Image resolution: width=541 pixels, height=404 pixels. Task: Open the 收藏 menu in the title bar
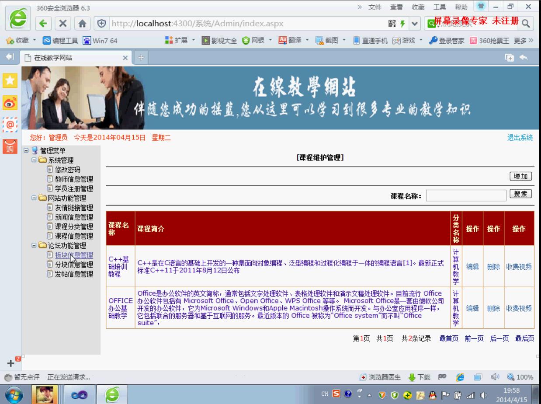coord(418,7)
